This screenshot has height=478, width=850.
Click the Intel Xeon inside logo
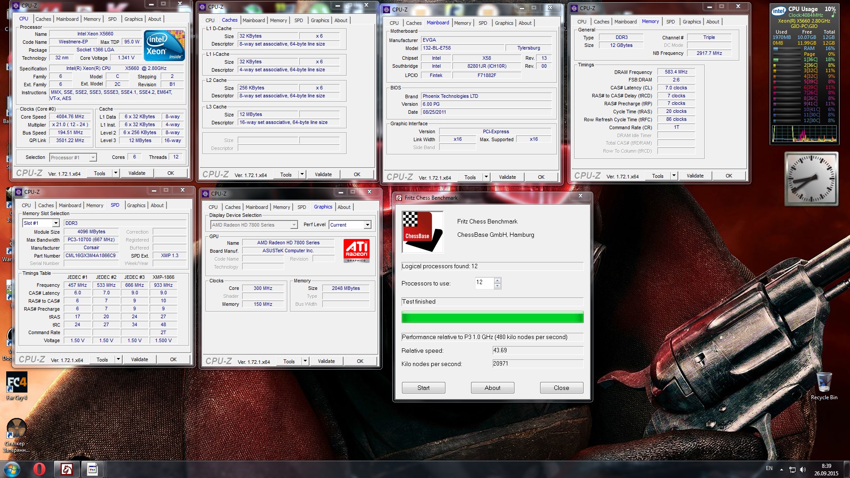pos(164,46)
